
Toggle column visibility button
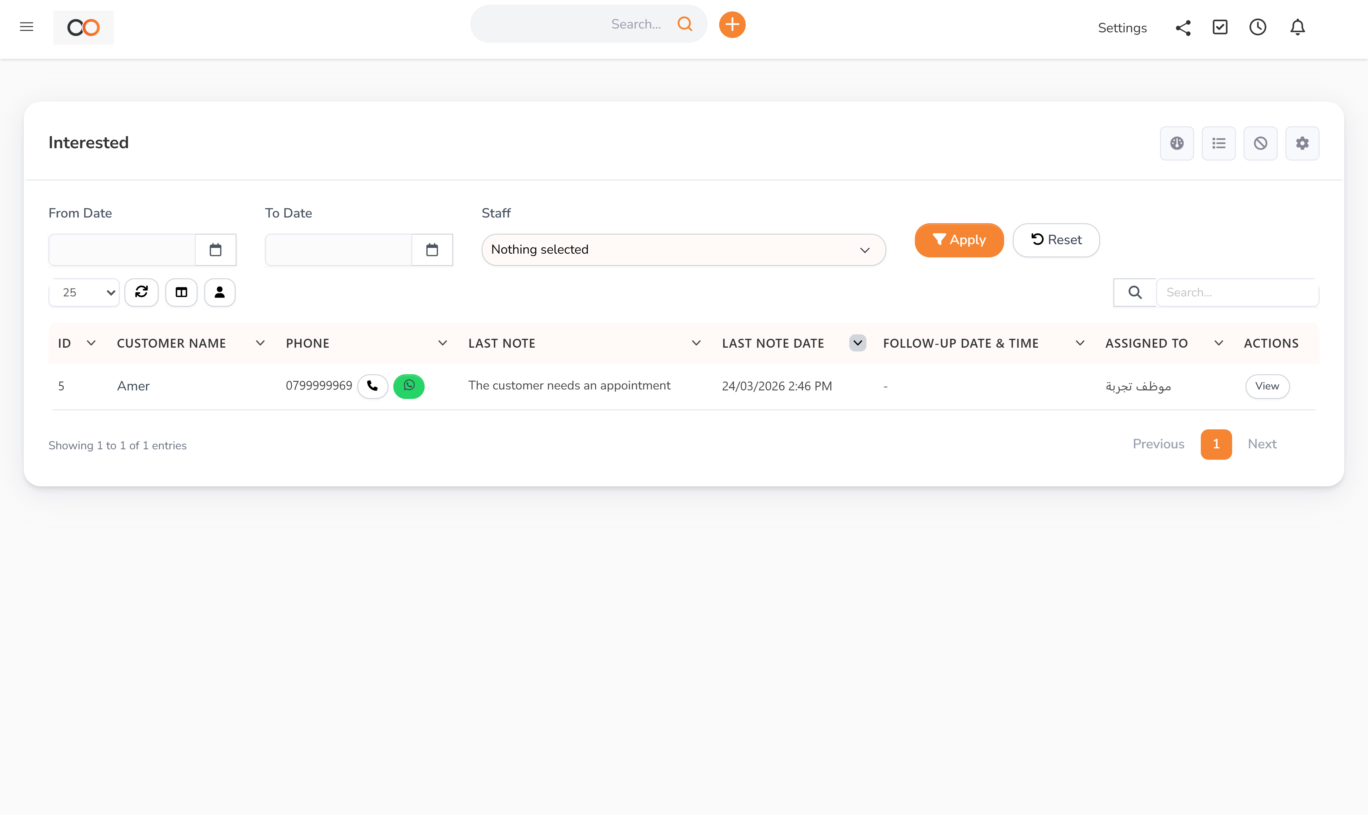(181, 292)
